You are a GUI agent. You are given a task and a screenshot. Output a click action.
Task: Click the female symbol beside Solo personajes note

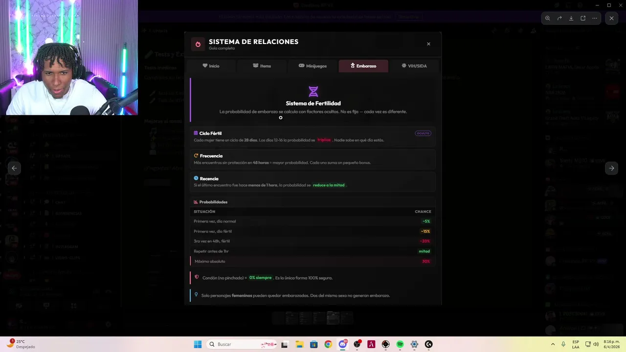[x=196, y=295]
